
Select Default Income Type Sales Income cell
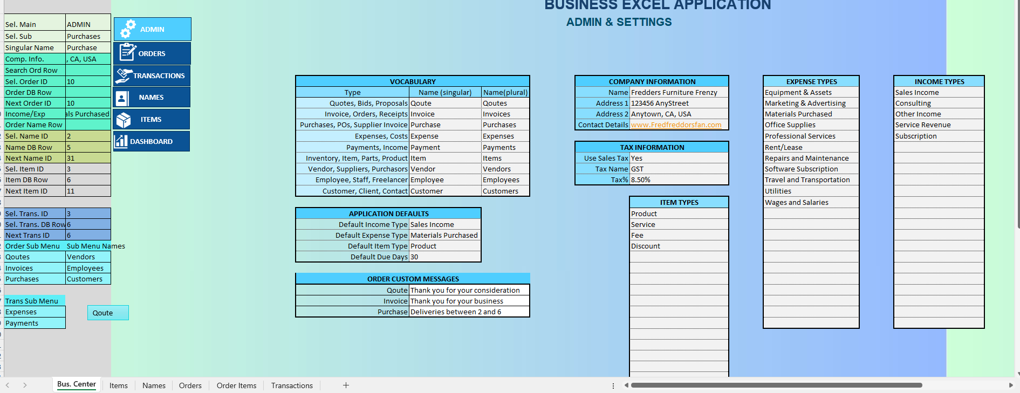click(445, 224)
